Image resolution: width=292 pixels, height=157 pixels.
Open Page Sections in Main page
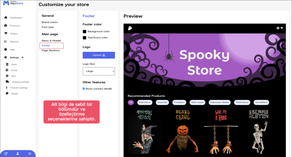click(x=51, y=50)
